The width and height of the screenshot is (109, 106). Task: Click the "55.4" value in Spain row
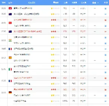[65, 60]
